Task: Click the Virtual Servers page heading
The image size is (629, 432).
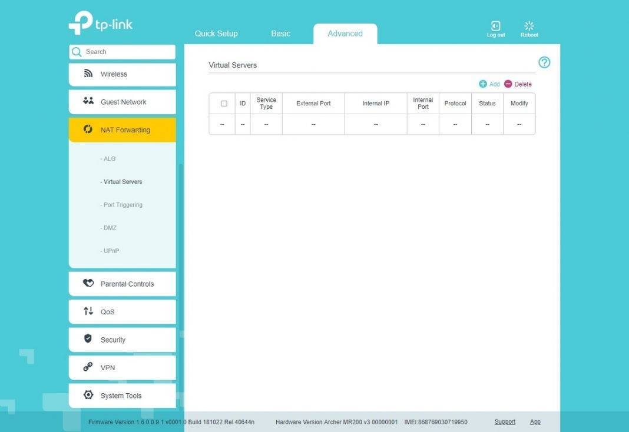Action: click(233, 65)
